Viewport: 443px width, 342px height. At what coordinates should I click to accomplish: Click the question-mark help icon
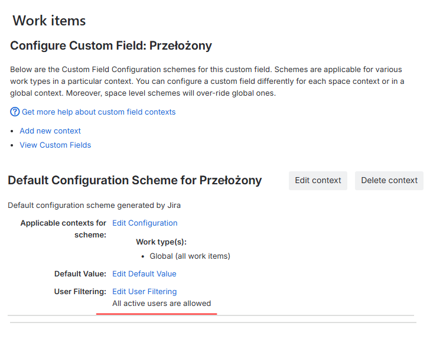pos(15,112)
